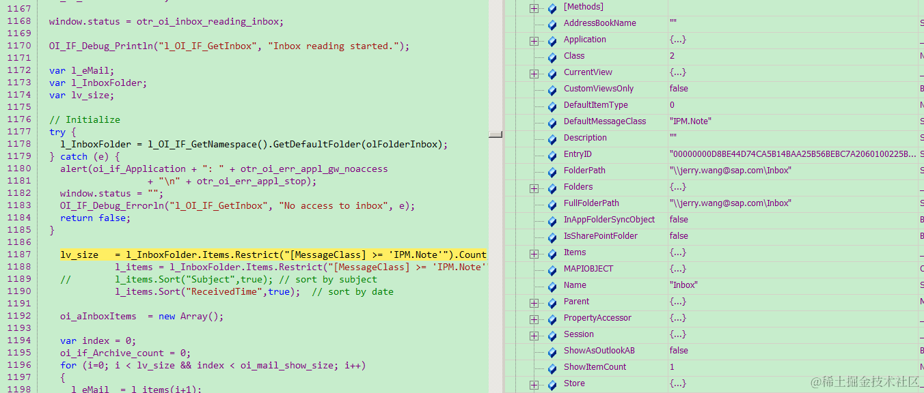Click the AddressBookName property icon
The width and height of the screenshot is (924, 393).
(x=552, y=24)
